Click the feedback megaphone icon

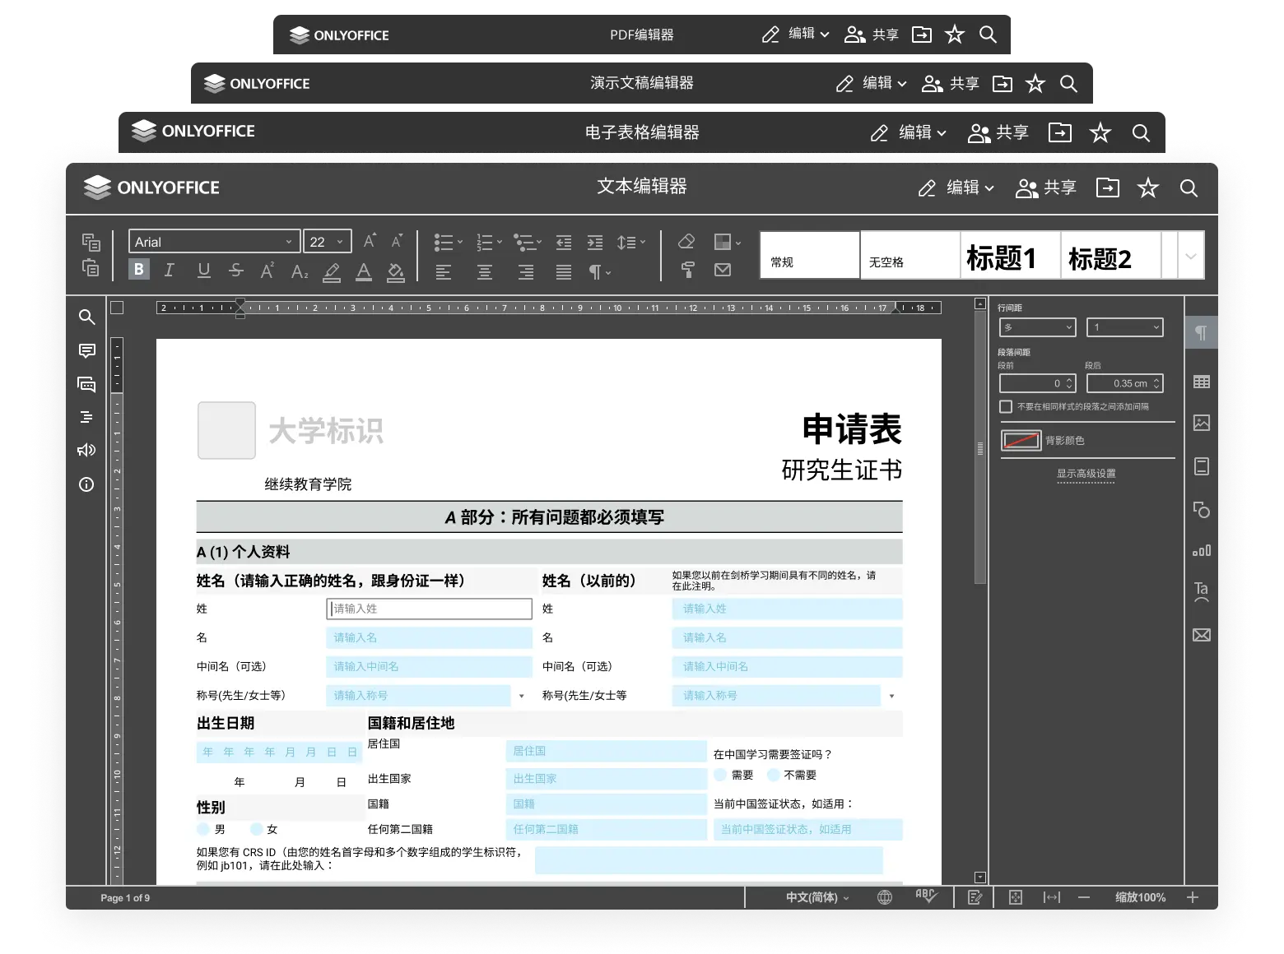[86, 450]
